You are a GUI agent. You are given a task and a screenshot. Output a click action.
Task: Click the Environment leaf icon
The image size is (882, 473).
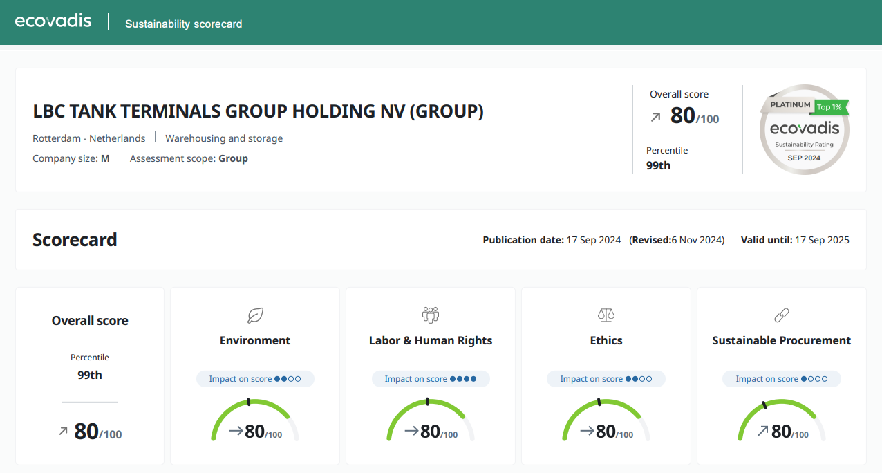click(x=255, y=315)
